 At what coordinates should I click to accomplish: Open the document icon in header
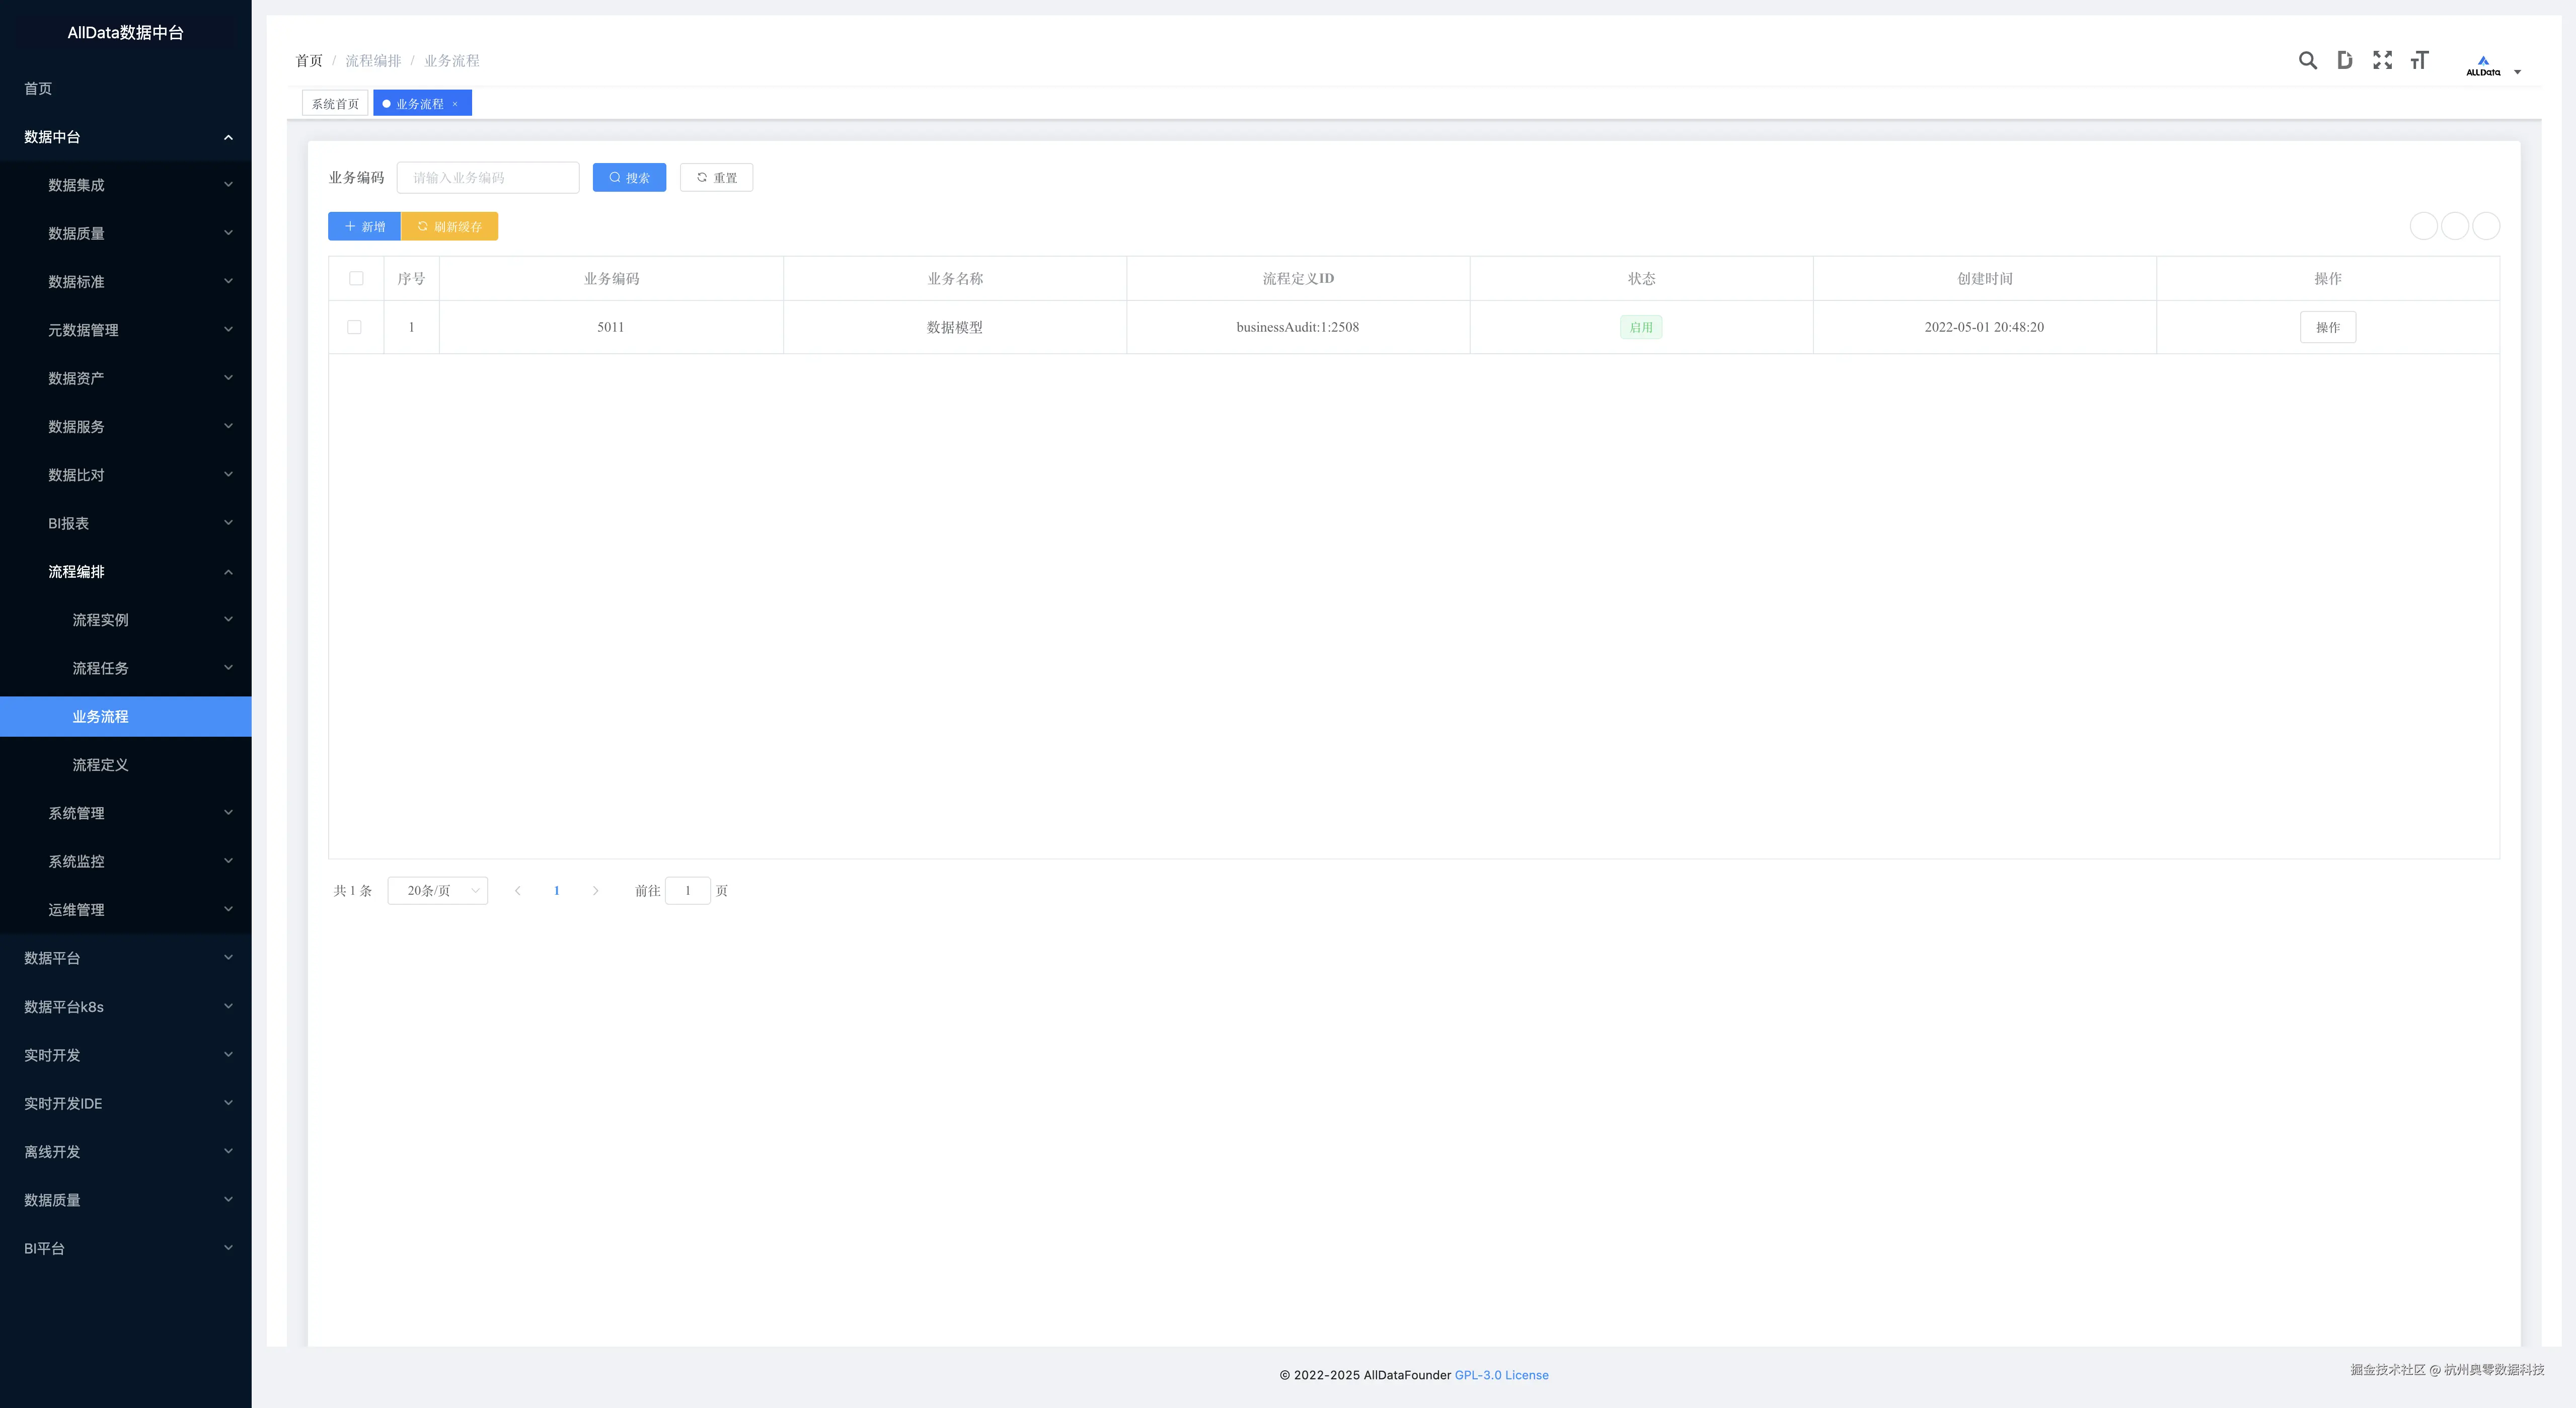2344,61
